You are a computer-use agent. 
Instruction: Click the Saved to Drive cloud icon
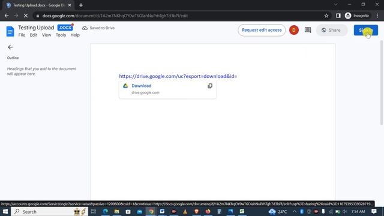click(x=85, y=28)
